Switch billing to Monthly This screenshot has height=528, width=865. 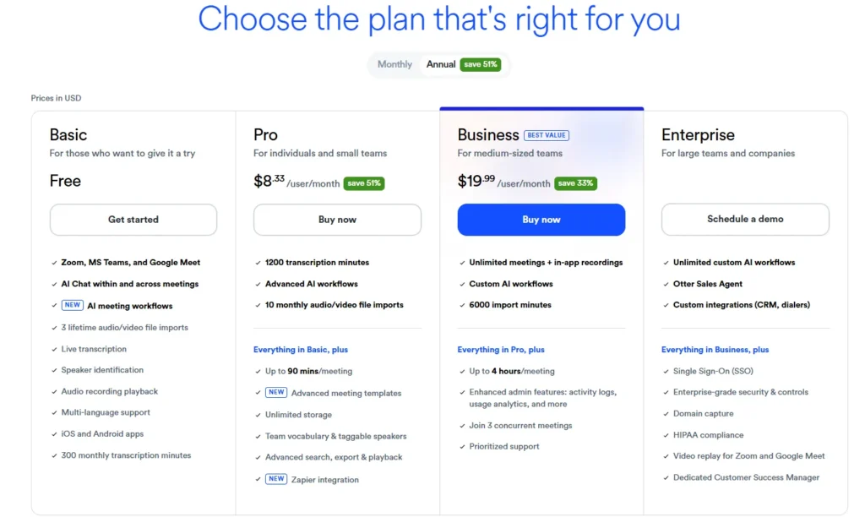pos(394,64)
